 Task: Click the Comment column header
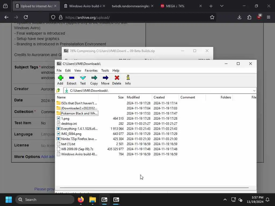[x=192, y=97]
